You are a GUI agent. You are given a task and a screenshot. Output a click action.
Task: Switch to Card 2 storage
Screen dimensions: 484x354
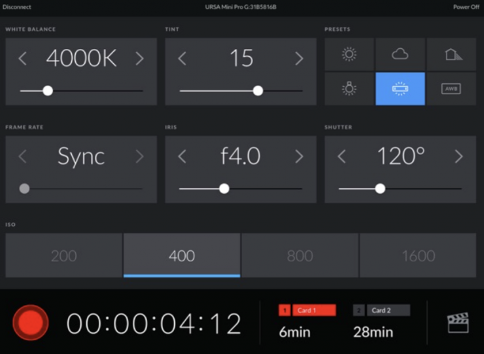pyautogui.click(x=382, y=311)
